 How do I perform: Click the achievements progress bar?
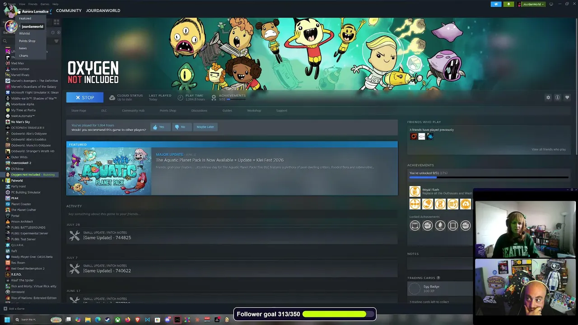tap(489, 177)
